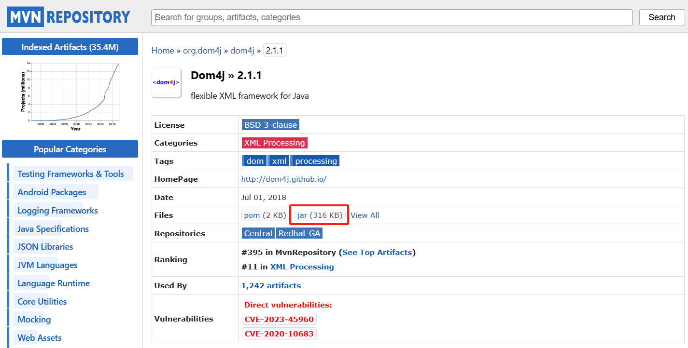Open the Central repository badge
The width and height of the screenshot is (688, 348).
coord(258,233)
